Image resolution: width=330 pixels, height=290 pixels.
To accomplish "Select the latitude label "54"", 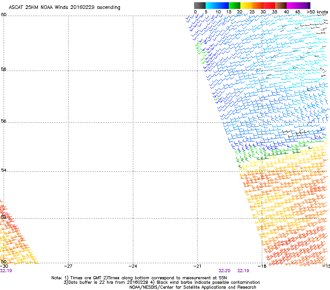I will click(4, 170).
